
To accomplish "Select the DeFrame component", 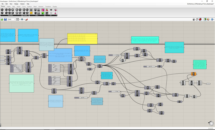I will tap(82, 91).
